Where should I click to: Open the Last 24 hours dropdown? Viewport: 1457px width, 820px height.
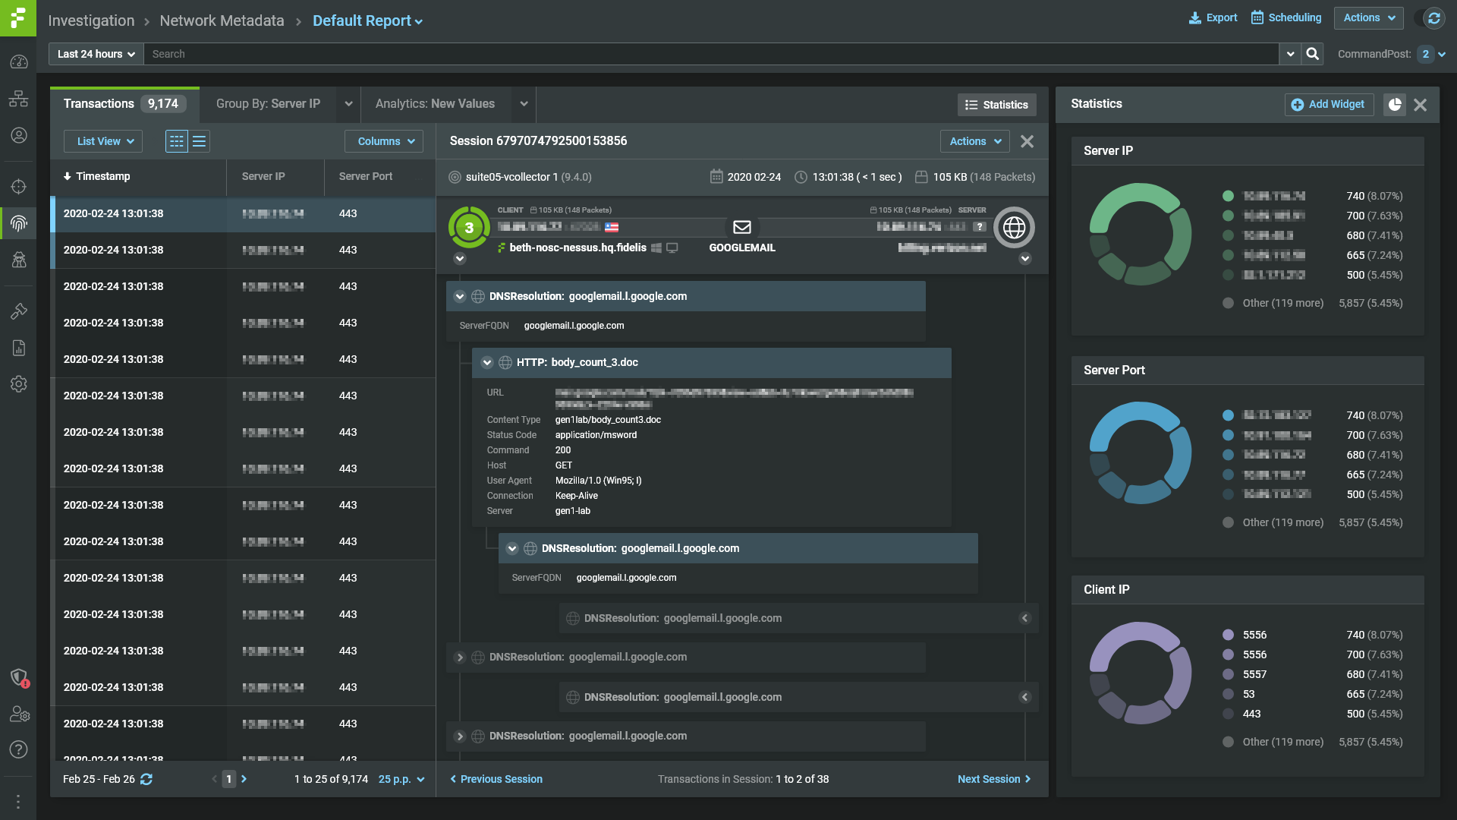tap(96, 54)
